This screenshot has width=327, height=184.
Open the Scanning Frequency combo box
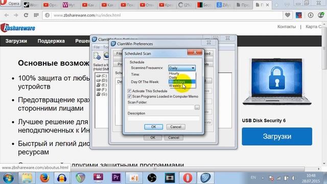click(182, 68)
